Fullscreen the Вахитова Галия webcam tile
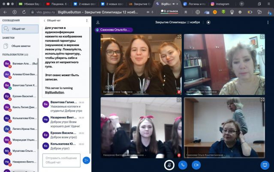 262,37
